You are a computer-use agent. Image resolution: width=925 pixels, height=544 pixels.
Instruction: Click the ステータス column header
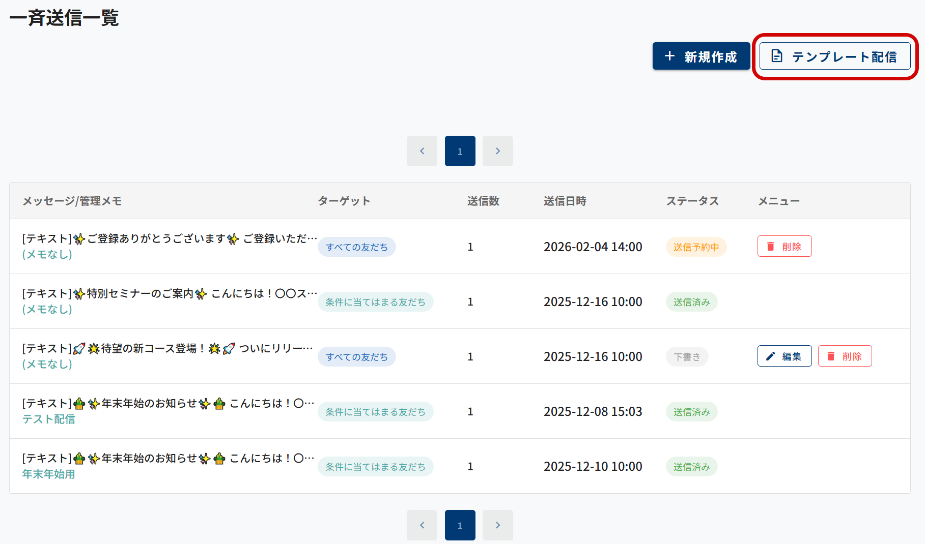click(x=692, y=201)
